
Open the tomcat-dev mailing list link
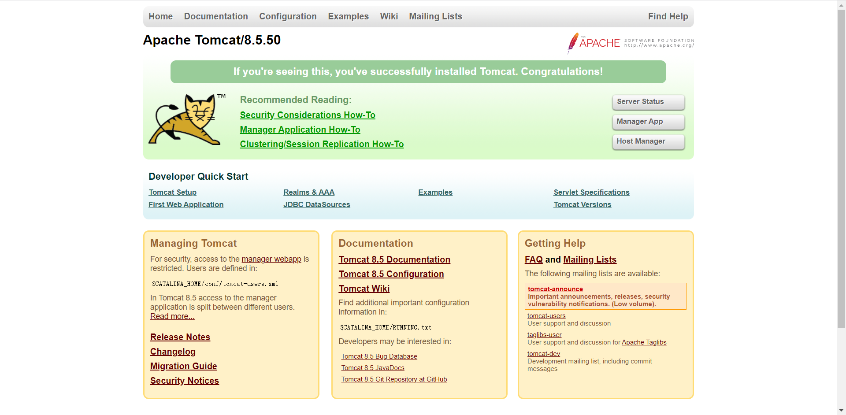click(x=544, y=354)
